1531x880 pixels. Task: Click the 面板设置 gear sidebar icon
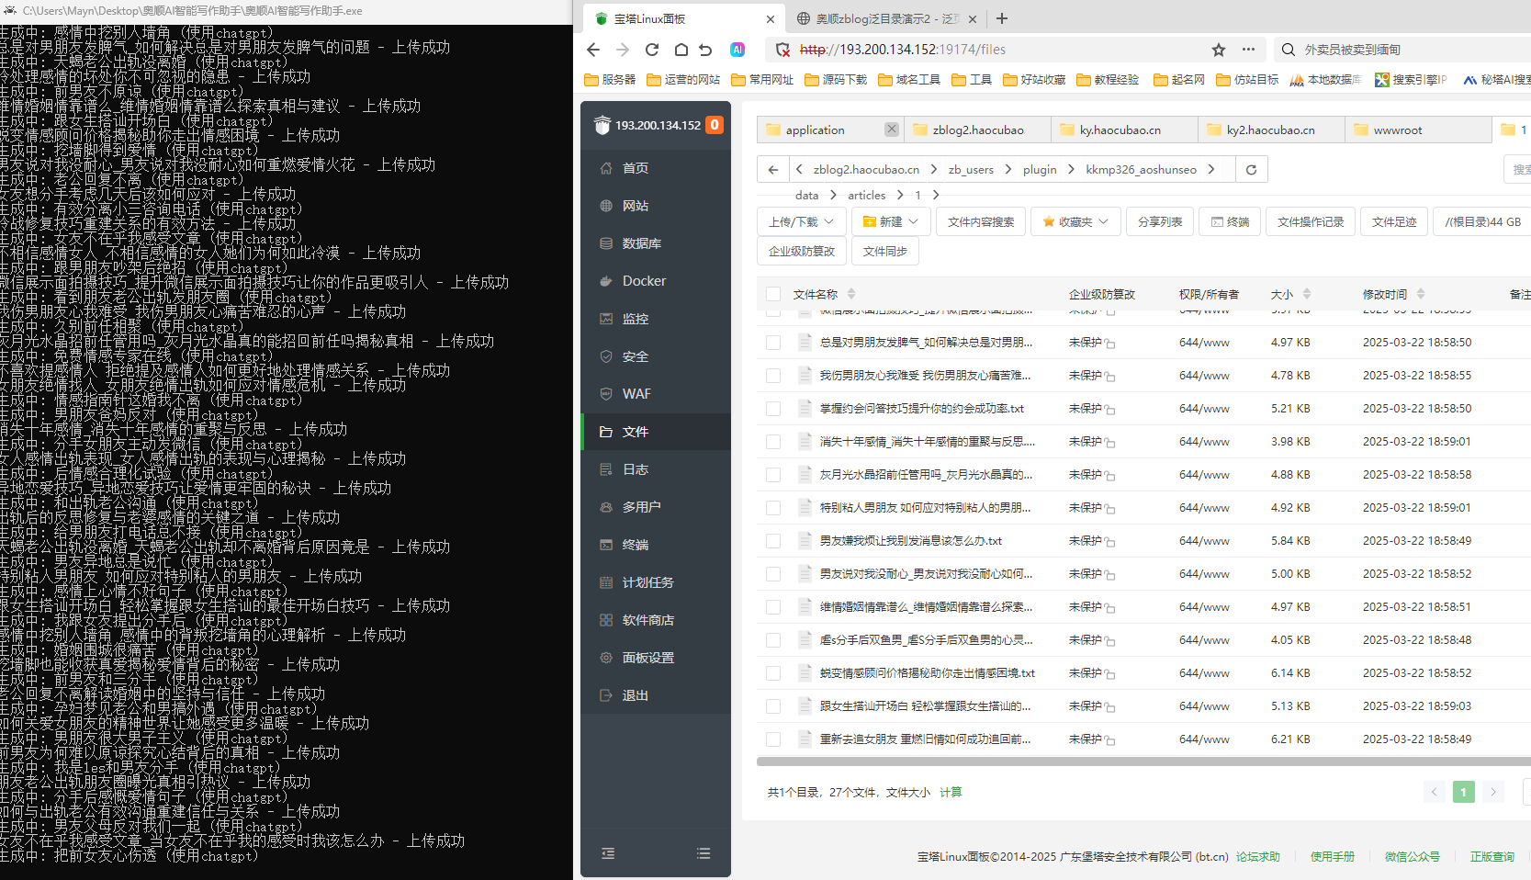pos(606,658)
